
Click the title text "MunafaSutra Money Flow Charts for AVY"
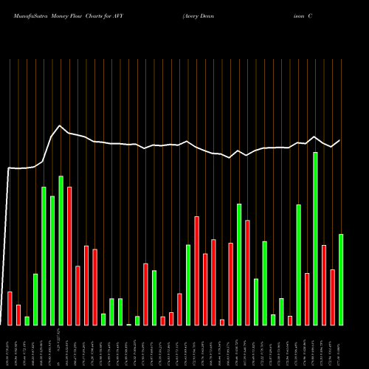(69, 16)
